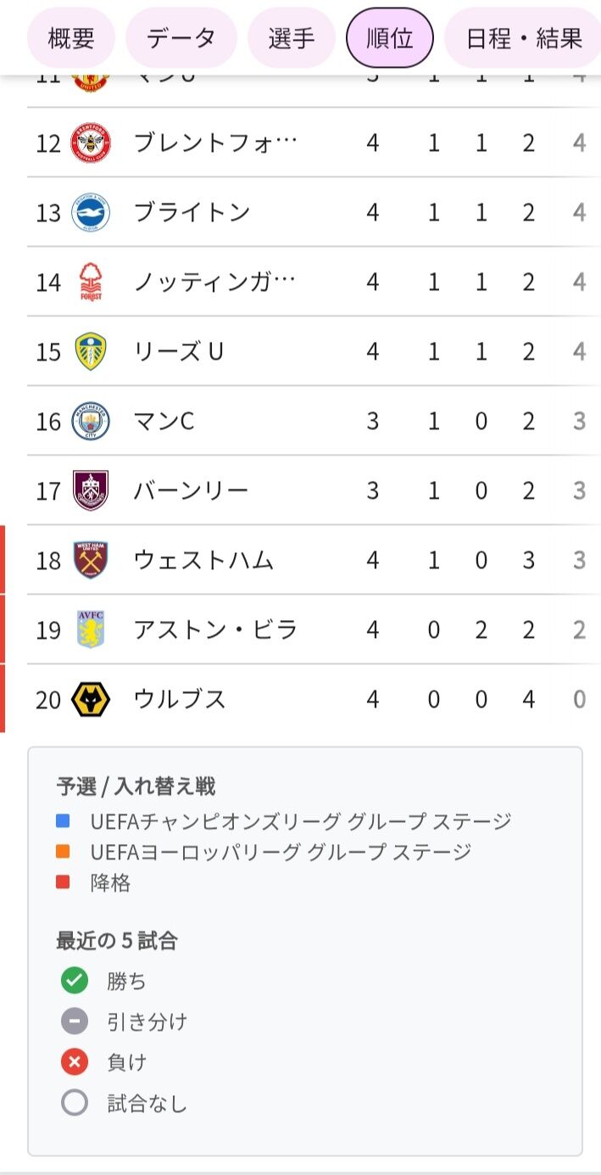Open the Leeds United crest icon

tap(91, 351)
